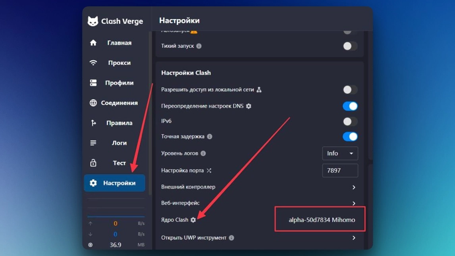Expand the Внешний контроллер row chevron

click(x=353, y=187)
